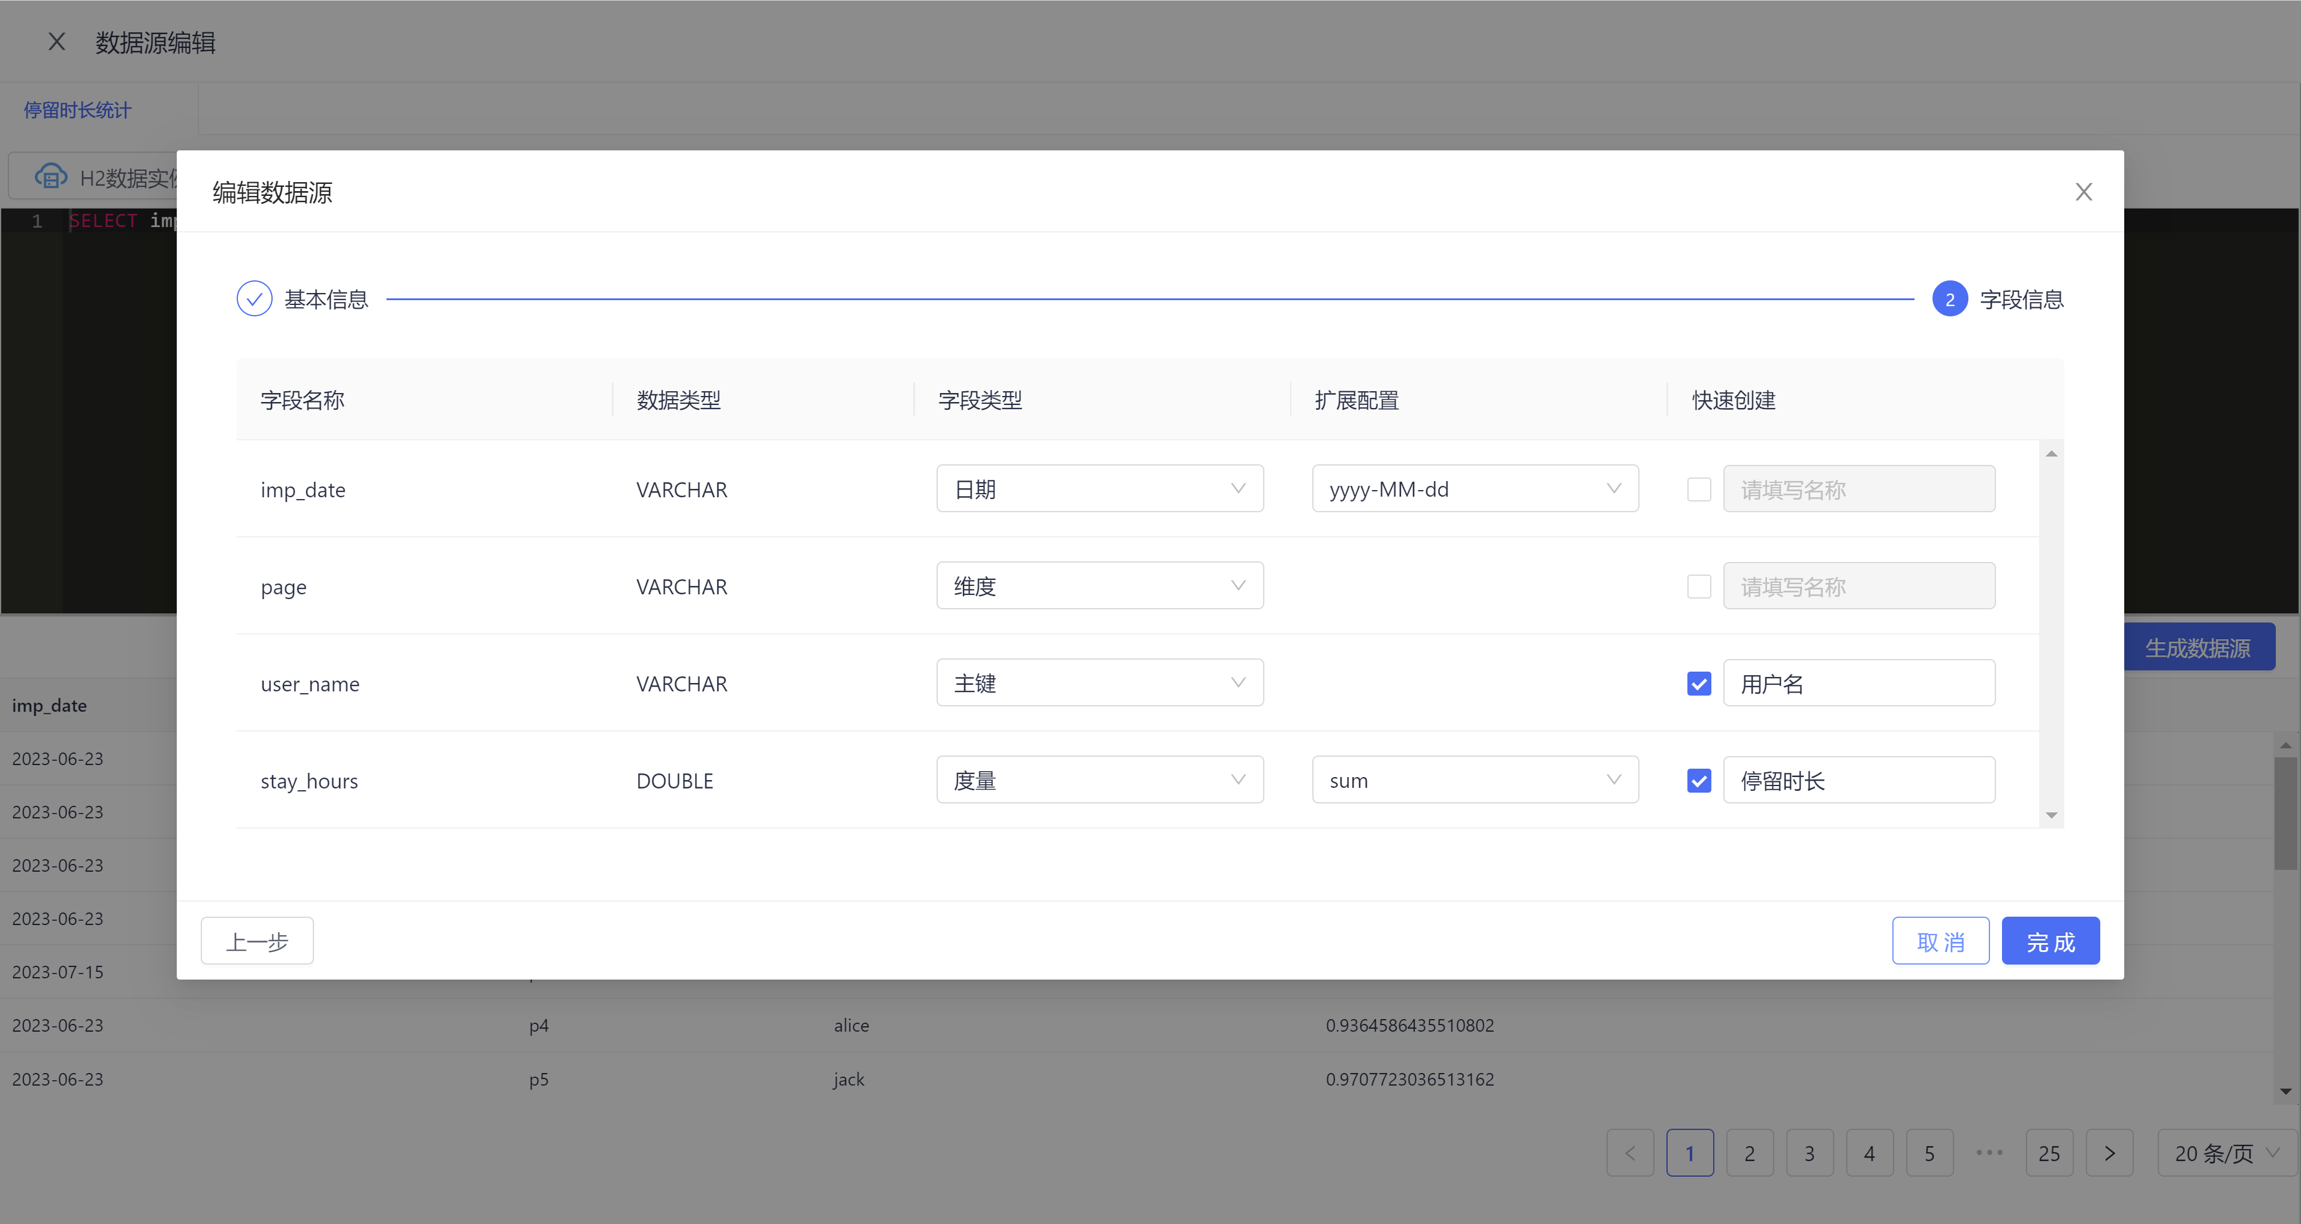The image size is (2301, 1224).
Task: Uncheck quick create checkbox for user_name
Action: [1698, 684]
